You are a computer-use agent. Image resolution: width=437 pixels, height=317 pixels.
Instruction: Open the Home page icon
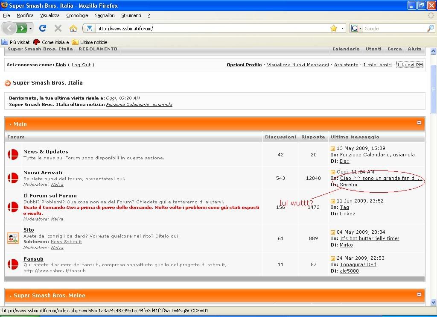73,28
